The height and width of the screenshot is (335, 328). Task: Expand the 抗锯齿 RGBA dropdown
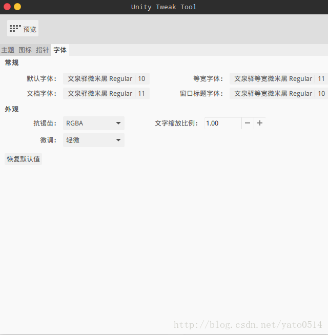click(x=94, y=123)
